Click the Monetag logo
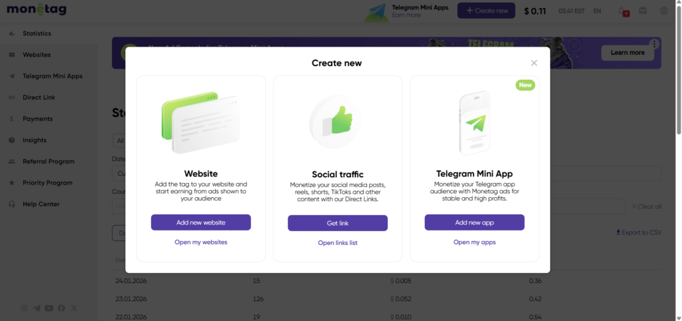682x321 pixels. click(x=37, y=9)
